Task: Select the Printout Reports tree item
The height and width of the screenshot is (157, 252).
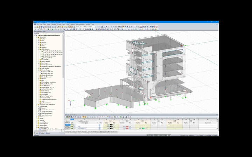Action: tap(44, 124)
